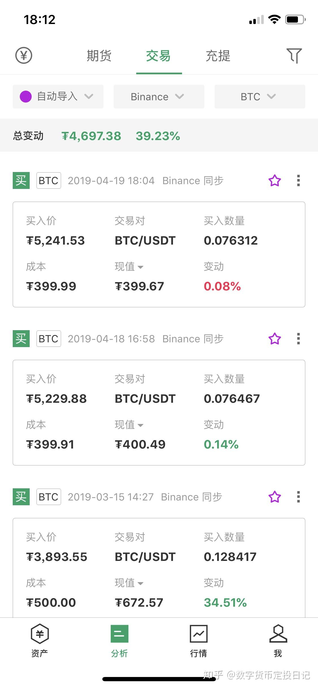Image resolution: width=318 pixels, height=688 pixels.
Task: Switch to the 期货 futures tab
Action: click(x=99, y=56)
